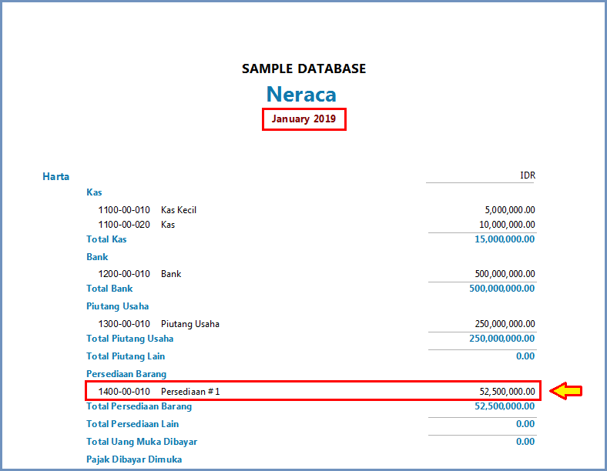Click the yellow arrow pointing at Persediaan row
Image resolution: width=607 pixels, height=471 pixels.
pos(565,391)
